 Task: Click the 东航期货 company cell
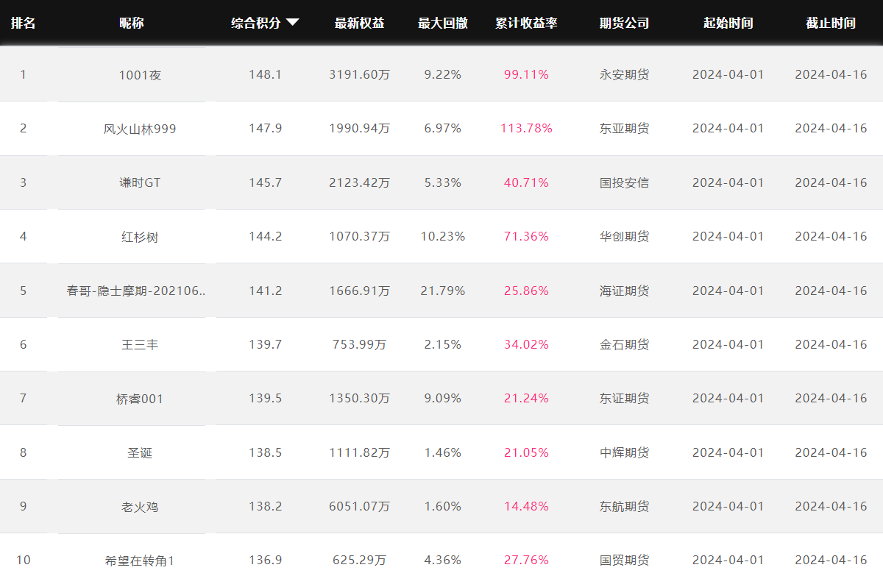[x=625, y=506]
